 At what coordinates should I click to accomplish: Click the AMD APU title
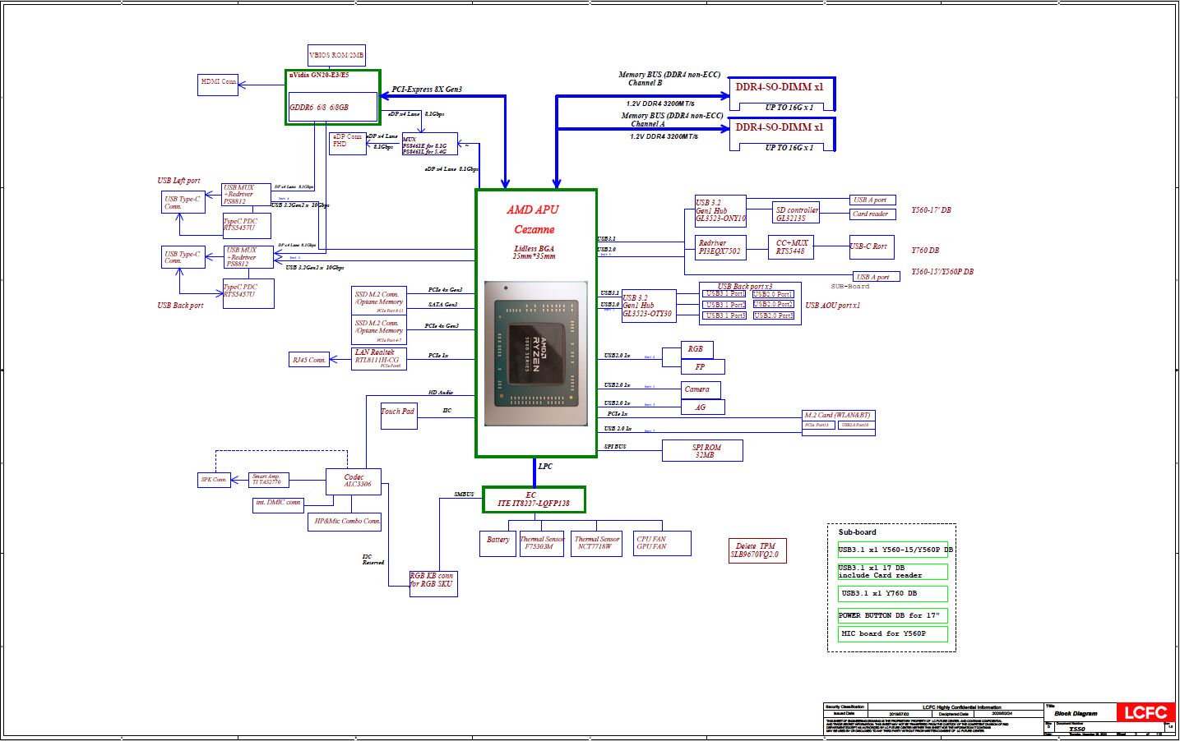click(533, 209)
